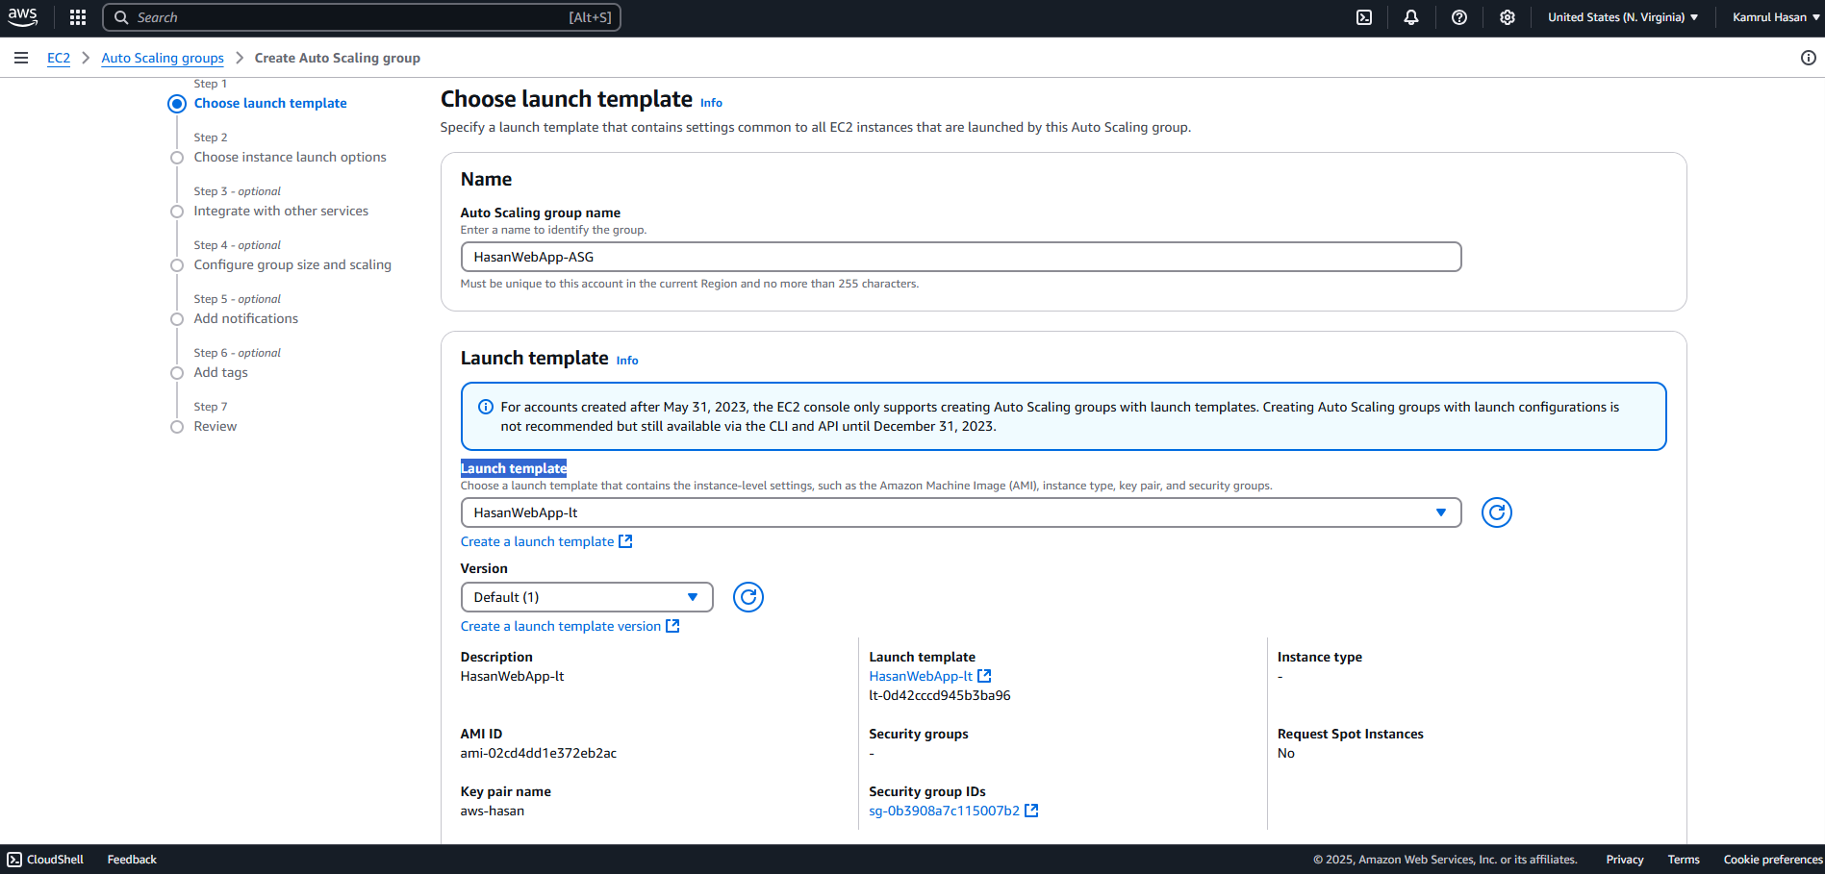The height and width of the screenshot is (874, 1825).
Task: Open the CloudShell footer label
Action: (x=55, y=860)
